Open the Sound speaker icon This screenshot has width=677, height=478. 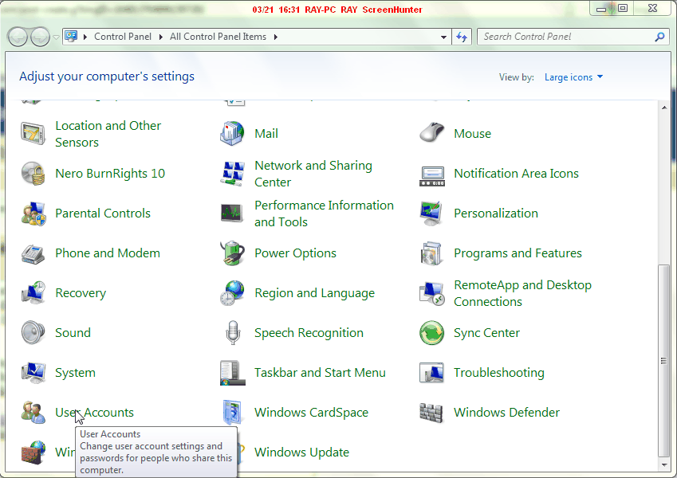tap(33, 333)
